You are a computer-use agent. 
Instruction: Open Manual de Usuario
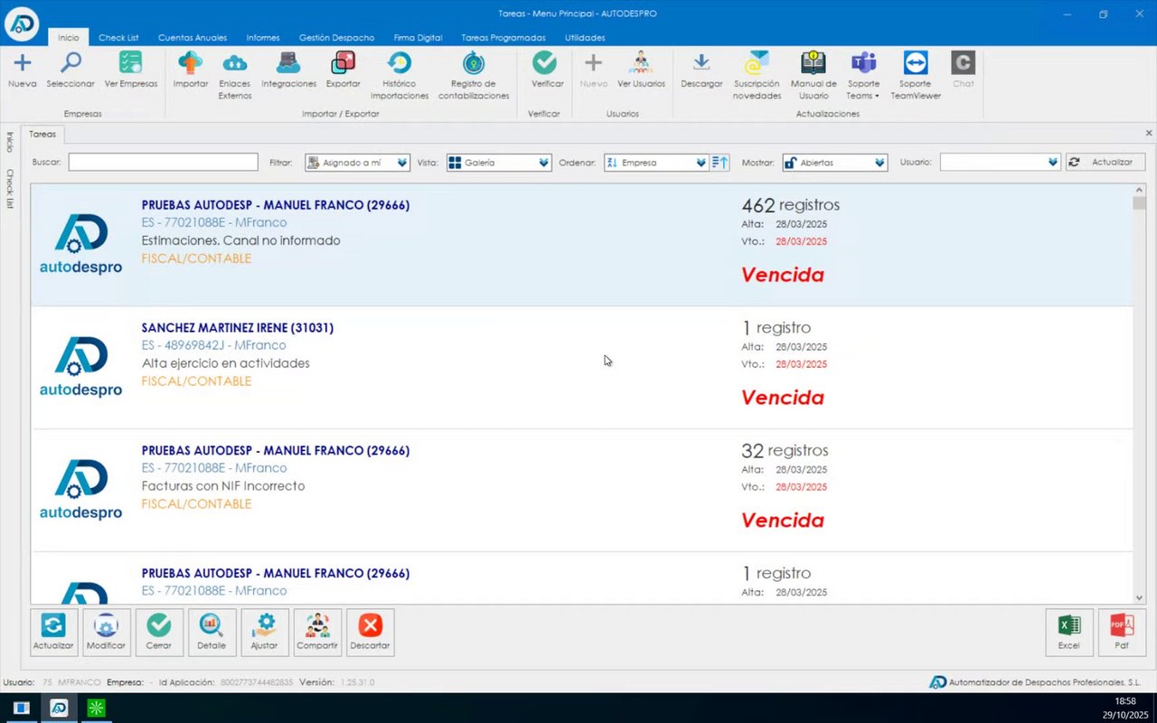tap(814, 76)
